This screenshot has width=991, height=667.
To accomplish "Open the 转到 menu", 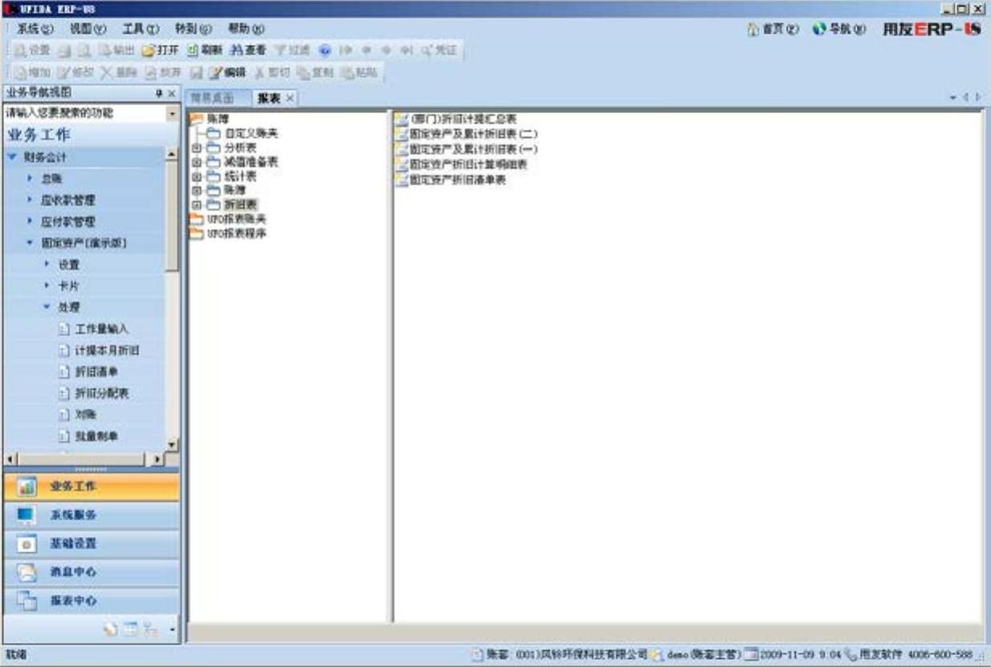I will (194, 28).
